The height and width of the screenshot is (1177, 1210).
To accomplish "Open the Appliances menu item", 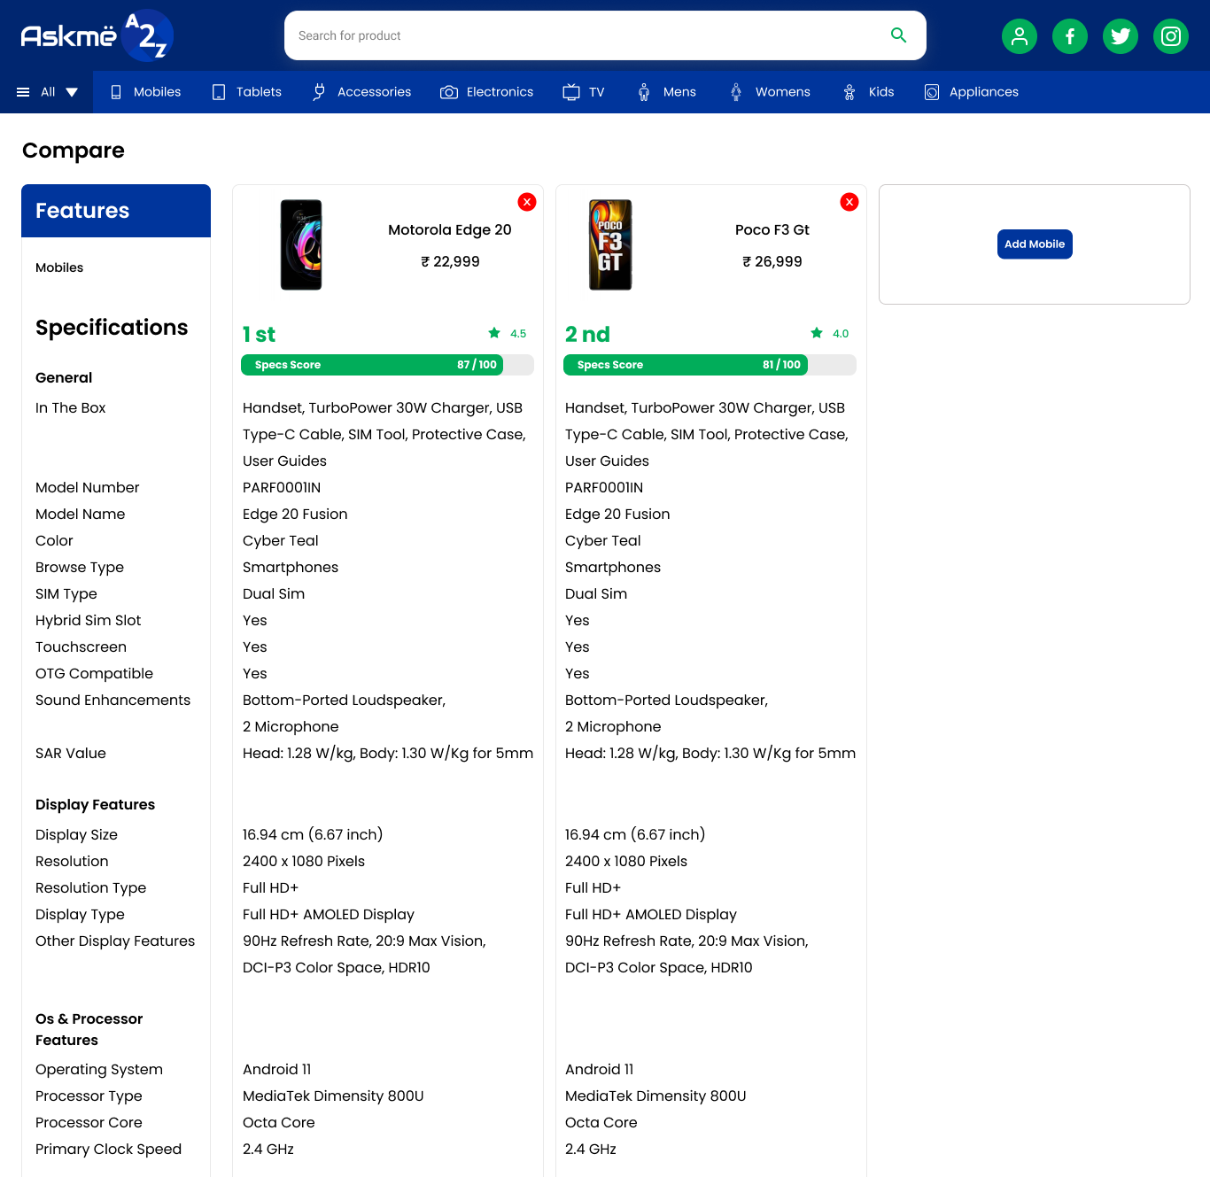I will (983, 92).
